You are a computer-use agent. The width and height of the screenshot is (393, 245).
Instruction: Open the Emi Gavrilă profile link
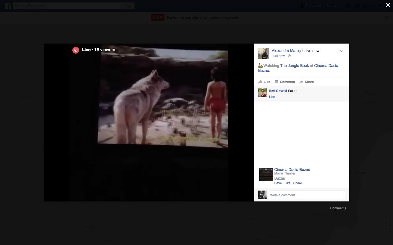point(278,91)
